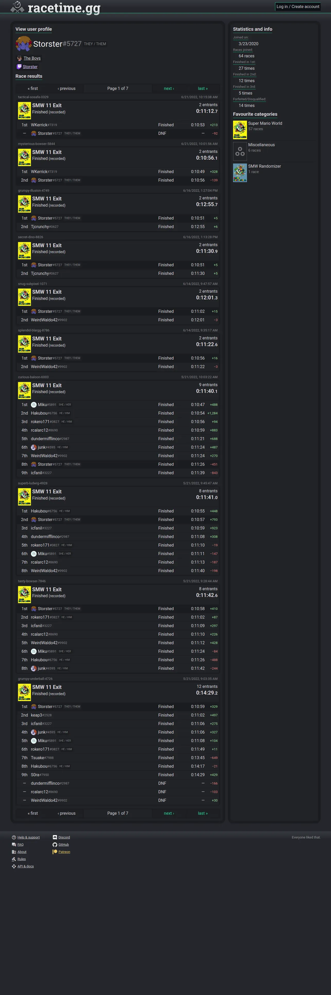
Task: Open SMW Randomizer category thumbnail
Action: point(240,173)
